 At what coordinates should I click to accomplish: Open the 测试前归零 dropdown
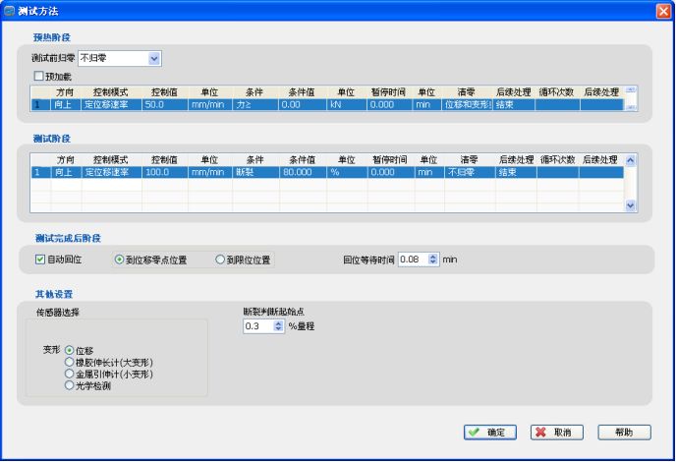point(153,59)
